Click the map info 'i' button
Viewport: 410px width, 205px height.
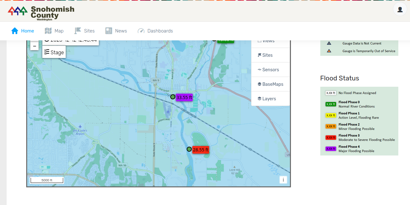click(283, 180)
